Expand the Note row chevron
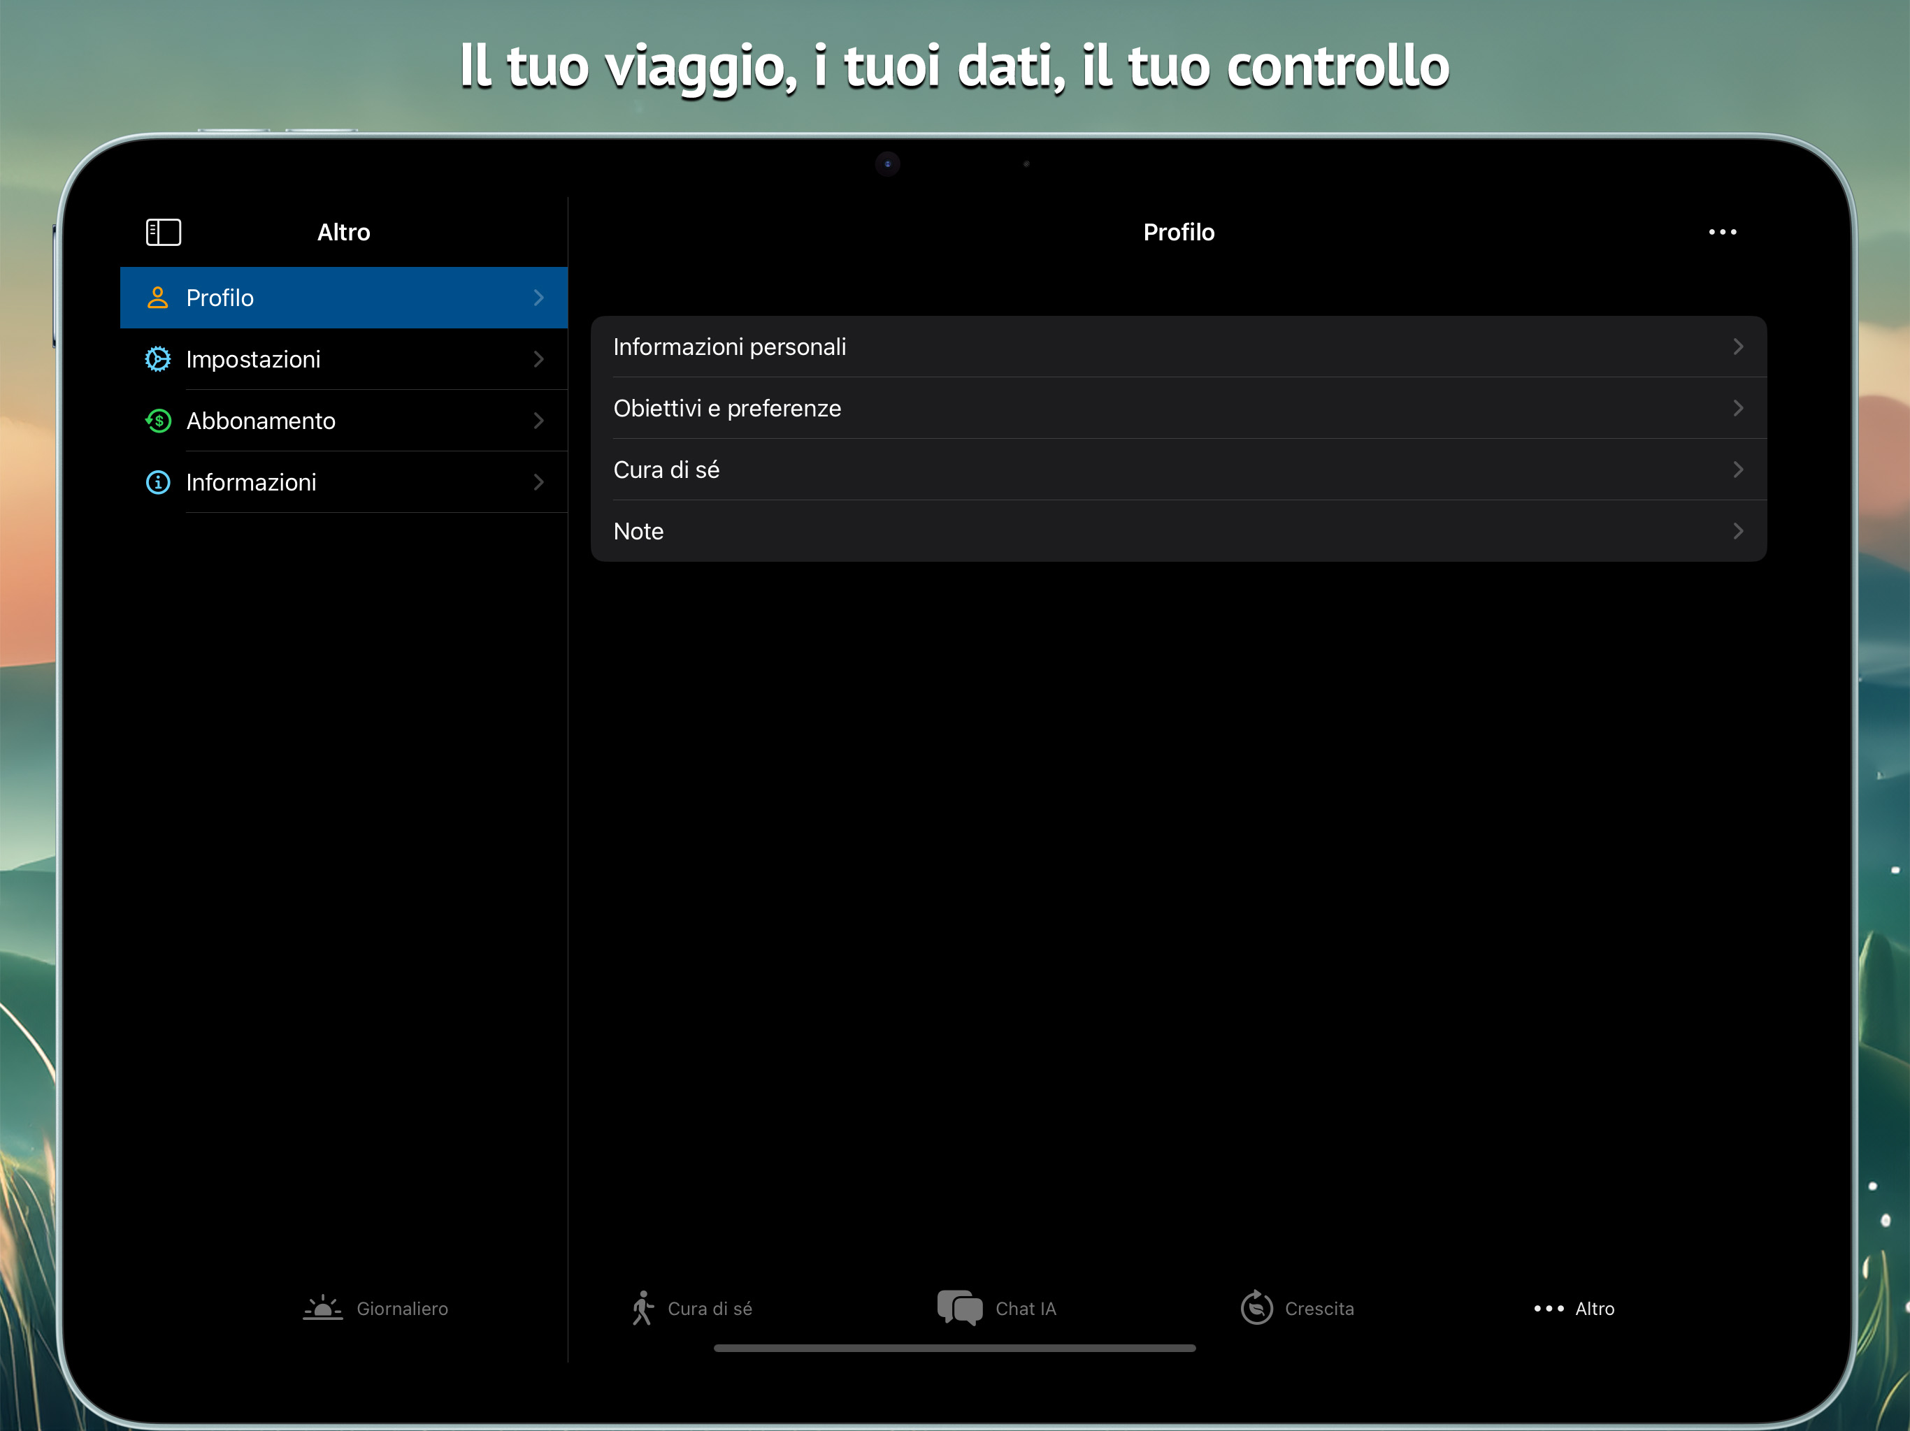The image size is (1910, 1431). pos(1738,532)
